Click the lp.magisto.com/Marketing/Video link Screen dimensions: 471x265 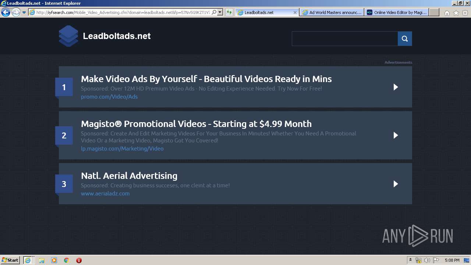[x=122, y=148]
